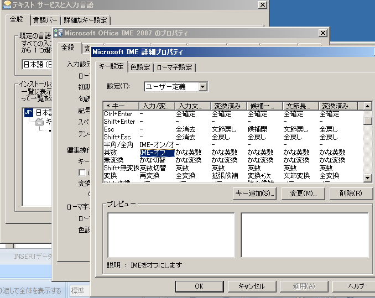Click the 変換+次 cell
The height and width of the screenshot is (298, 375).
259,176
